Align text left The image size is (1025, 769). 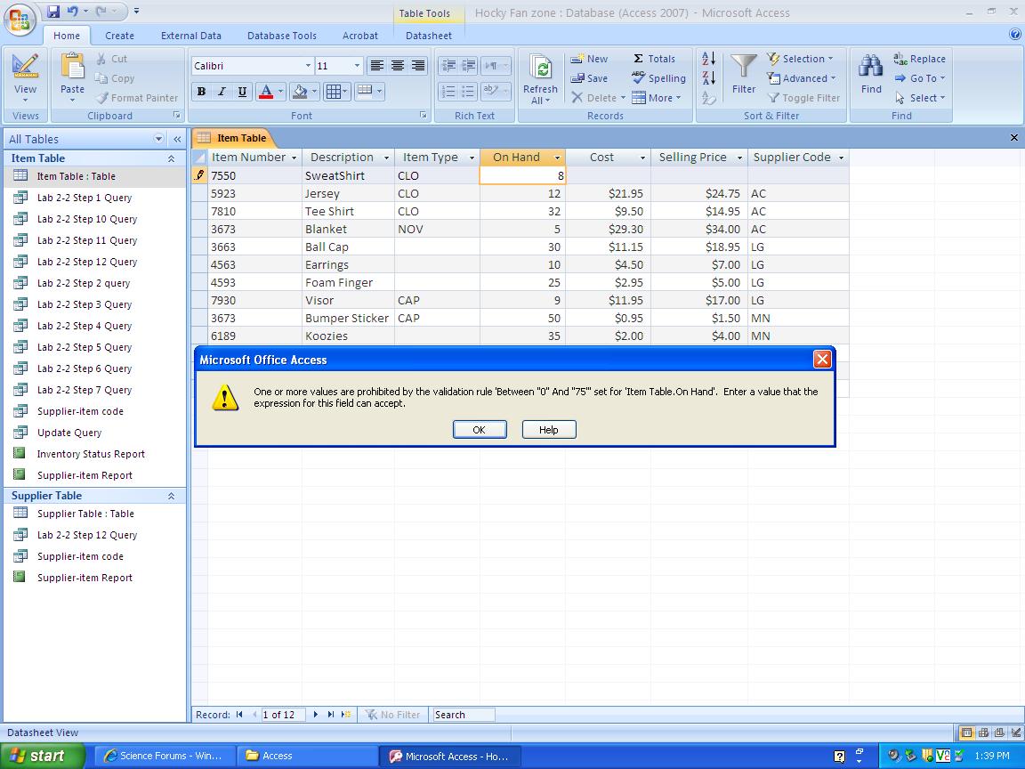pos(376,65)
